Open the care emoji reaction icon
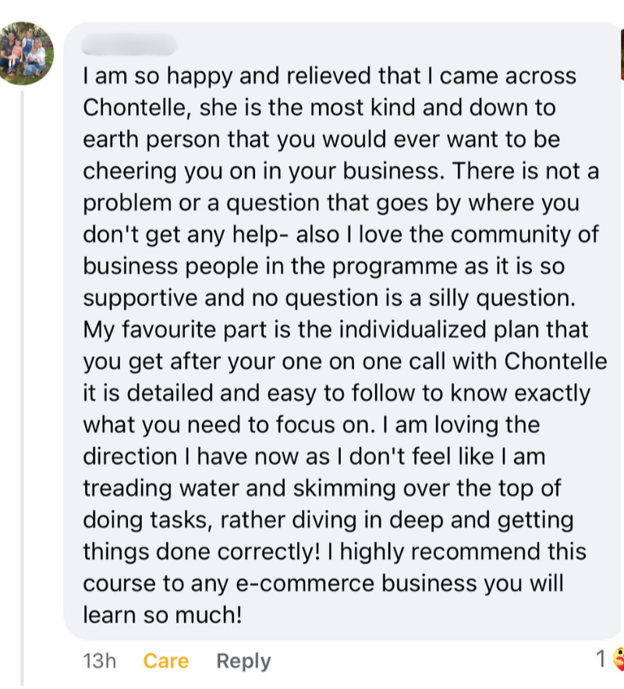This screenshot has height=689, width=624. tap(619, 659)
